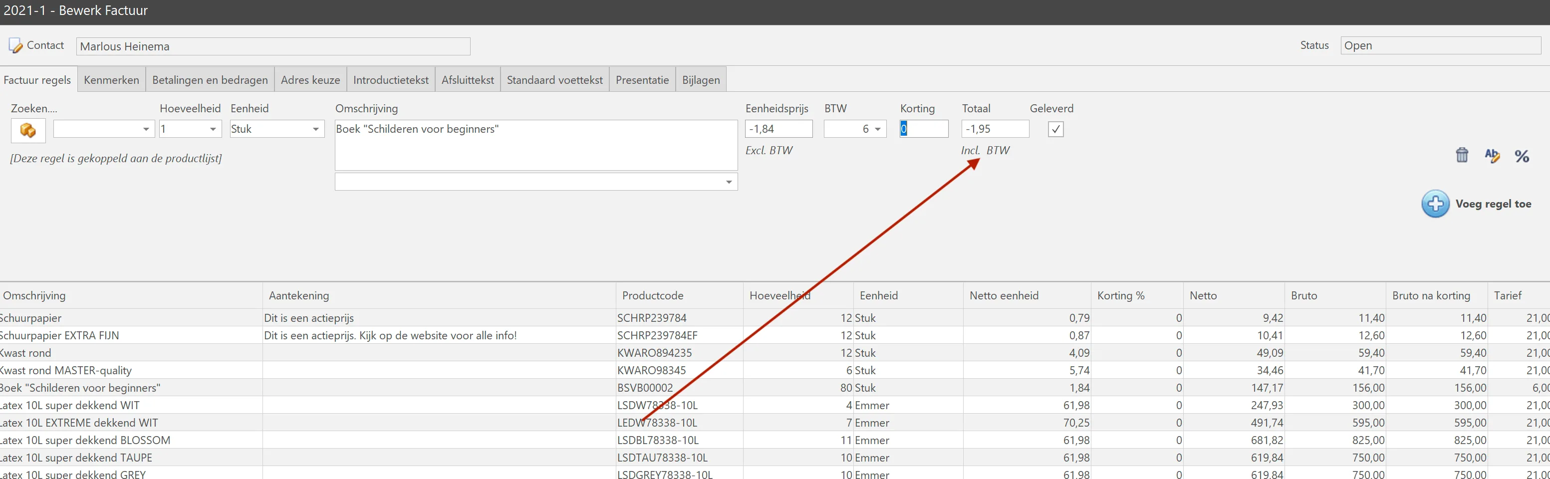Go to the Adres keuze tab
Screen dimensions: 1550x479
310,80
